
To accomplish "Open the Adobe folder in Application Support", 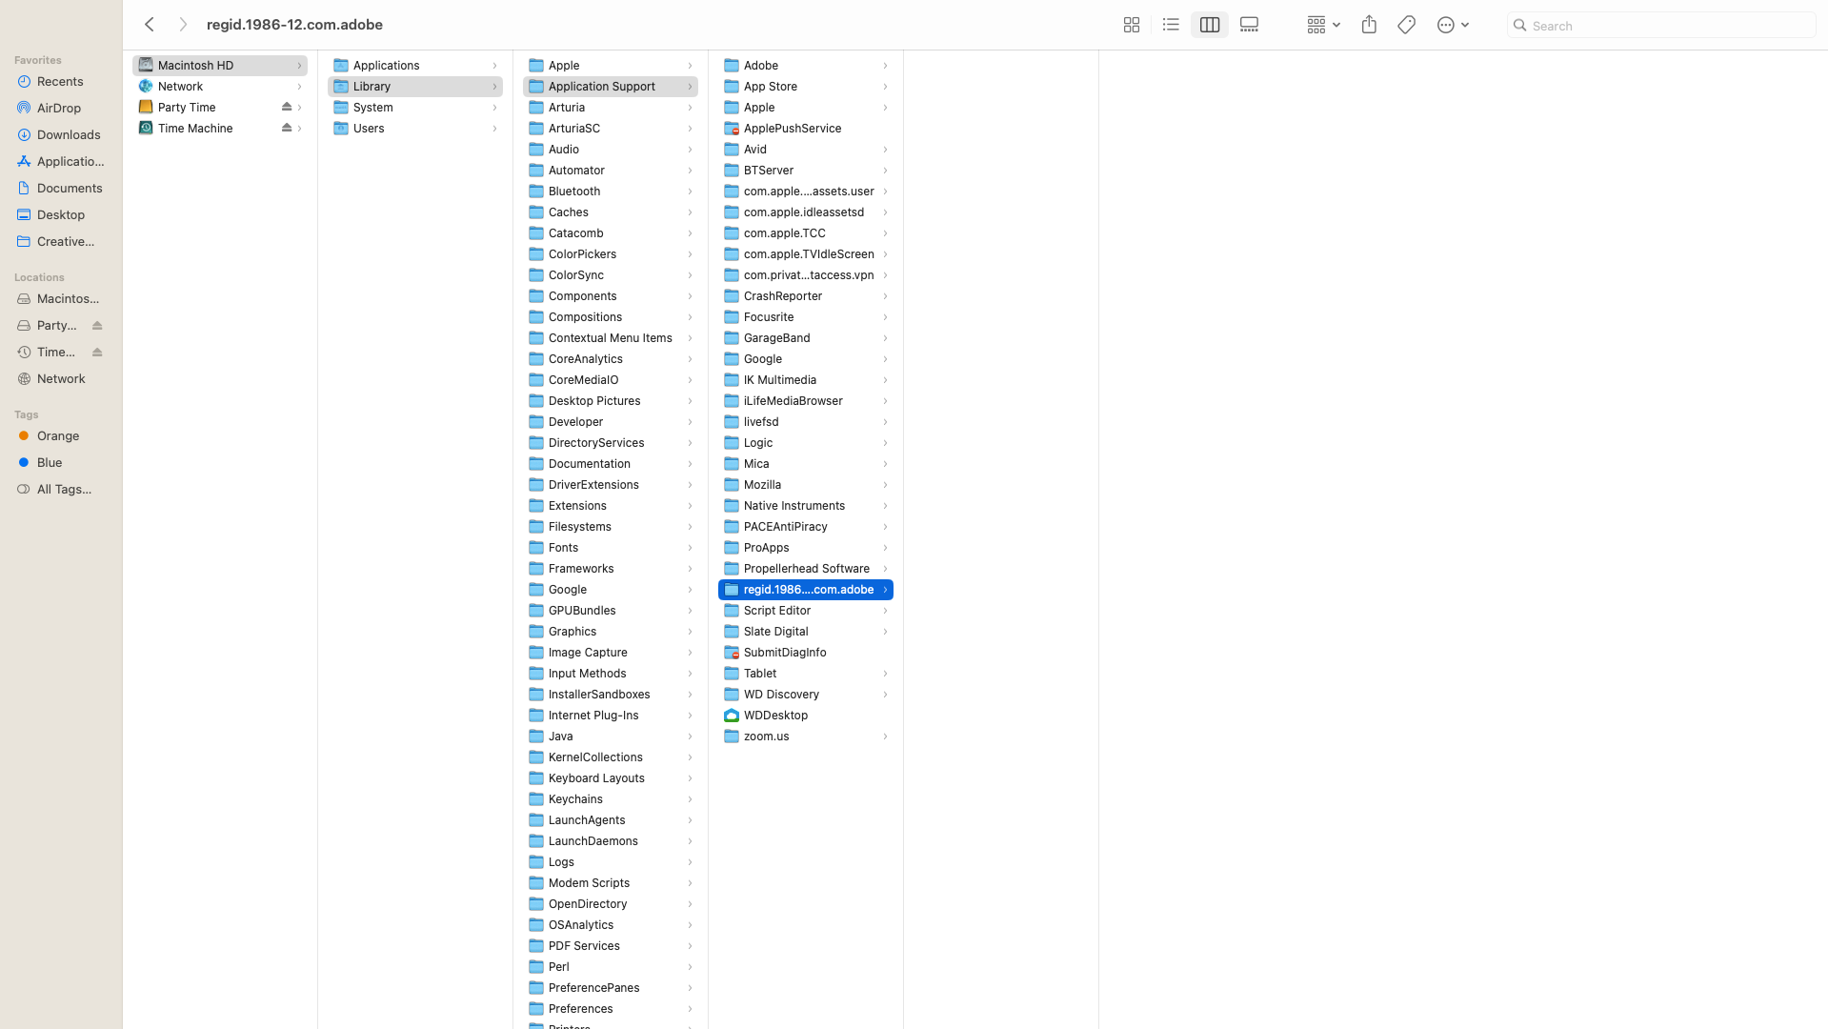I will click(806, 66).
